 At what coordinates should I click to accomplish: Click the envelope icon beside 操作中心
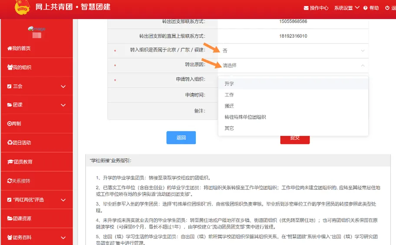click(306, 8)
